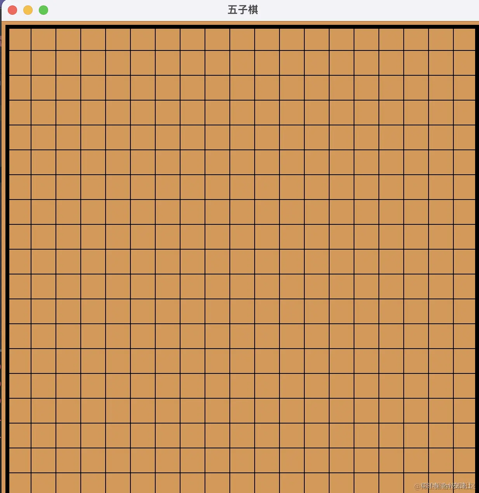Place stone at tenth inner vertical, tenth inner horizontal line
479x493 pixels.
pyautogui.click(x=255, y=274)
